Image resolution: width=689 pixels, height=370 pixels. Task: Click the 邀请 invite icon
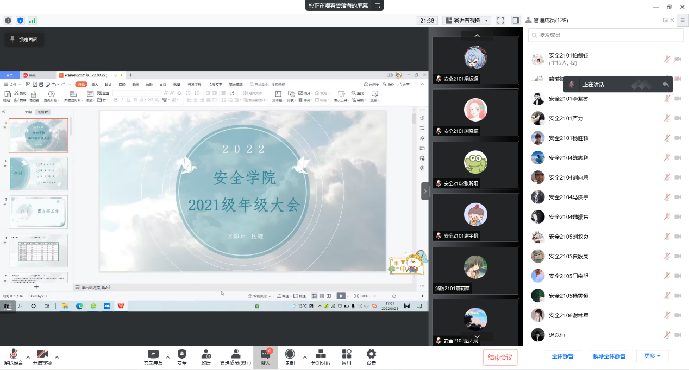tap(206, 354)
